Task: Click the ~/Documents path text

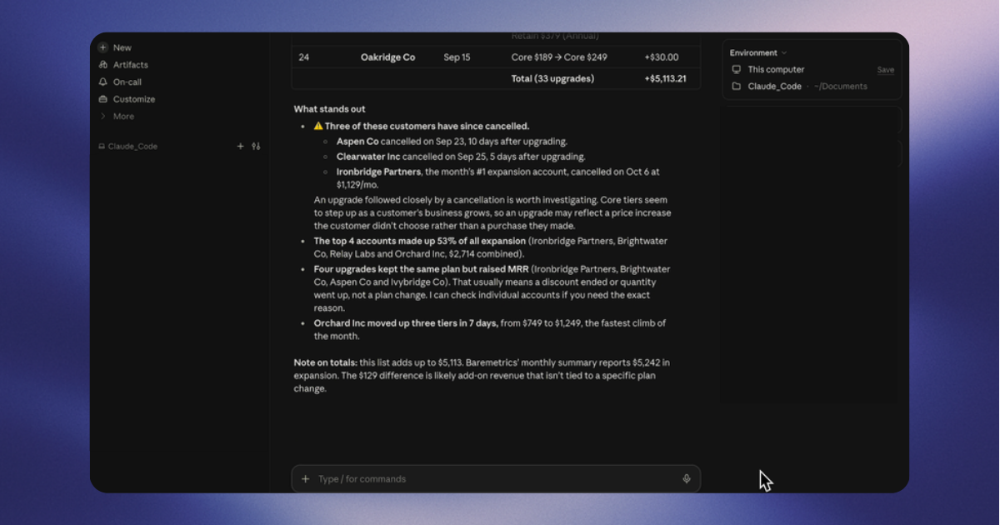Action: coord(840,87)
